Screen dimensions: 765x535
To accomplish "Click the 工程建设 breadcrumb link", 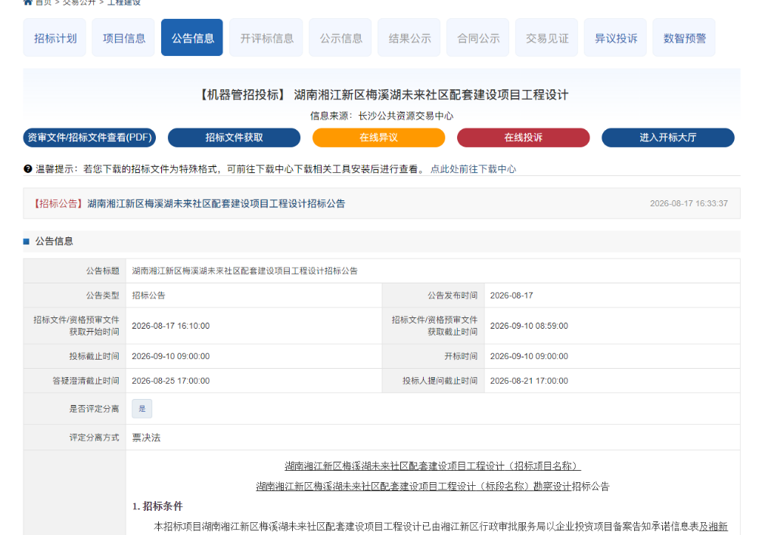I will click(124, 2).
